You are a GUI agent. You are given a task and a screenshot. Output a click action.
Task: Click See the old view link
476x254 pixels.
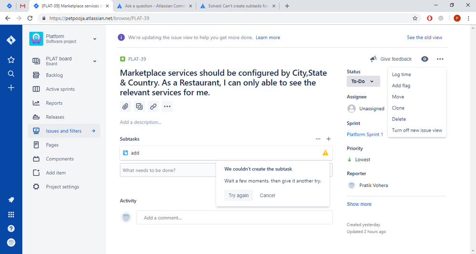424,37
